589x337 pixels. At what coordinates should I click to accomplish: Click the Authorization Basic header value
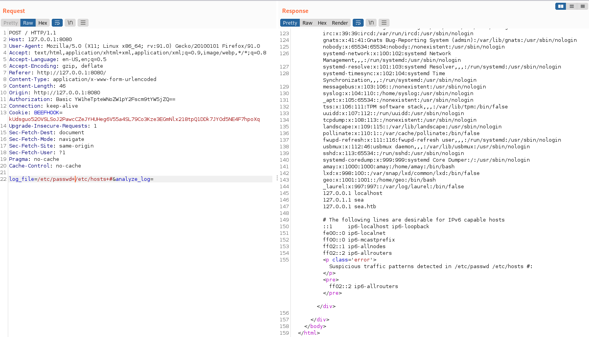coord(116,99)
